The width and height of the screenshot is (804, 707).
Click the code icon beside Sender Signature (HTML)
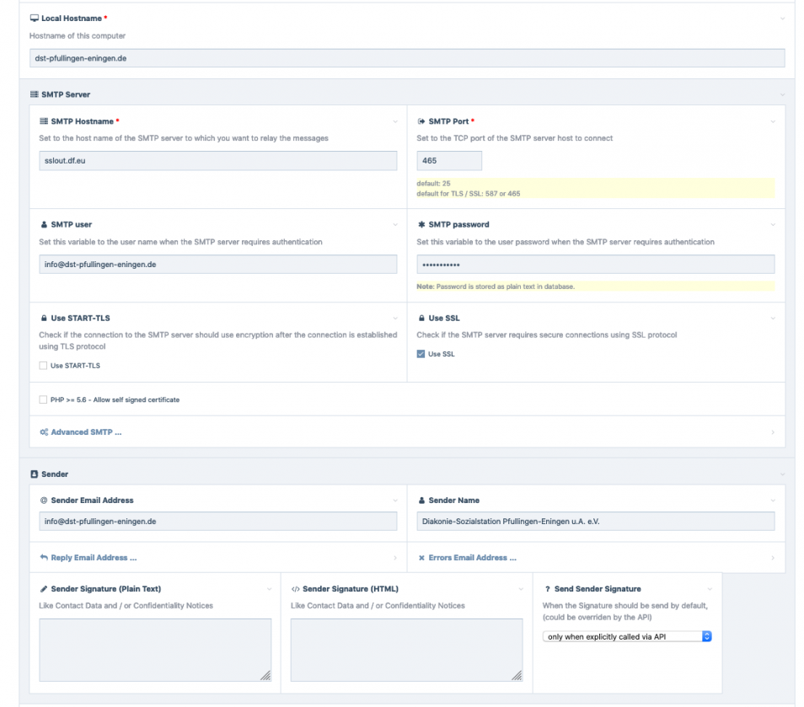(x=295, y=589)
